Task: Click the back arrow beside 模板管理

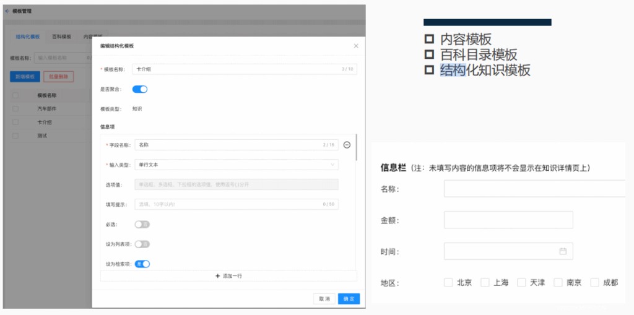Action: click(7, 11)
